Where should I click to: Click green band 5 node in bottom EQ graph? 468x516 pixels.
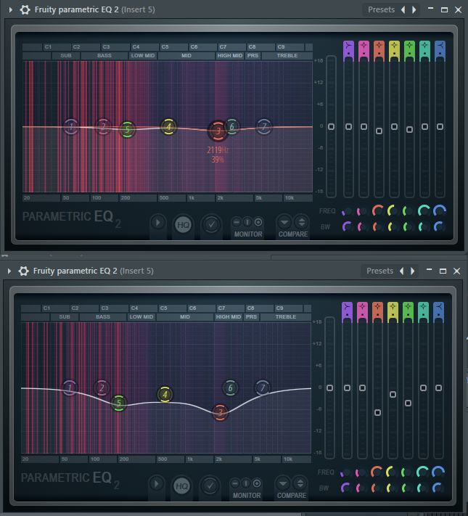[x=119, y=403]
